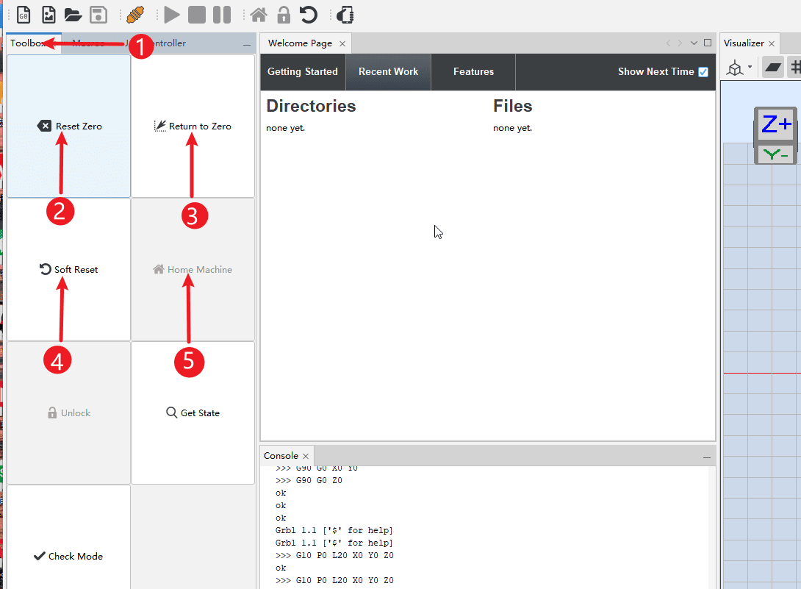Select the Console tab
The image size is (801, 589).
click(281, 455)
